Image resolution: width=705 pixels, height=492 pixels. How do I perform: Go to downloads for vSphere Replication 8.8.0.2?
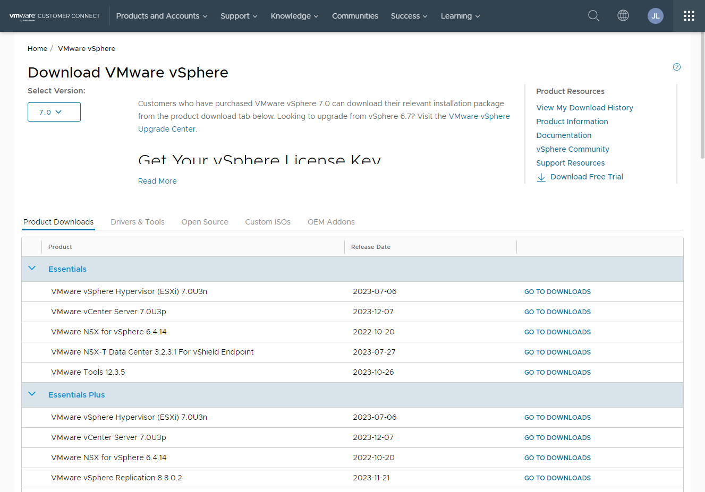pyautogui.click(x=557, y=478)
